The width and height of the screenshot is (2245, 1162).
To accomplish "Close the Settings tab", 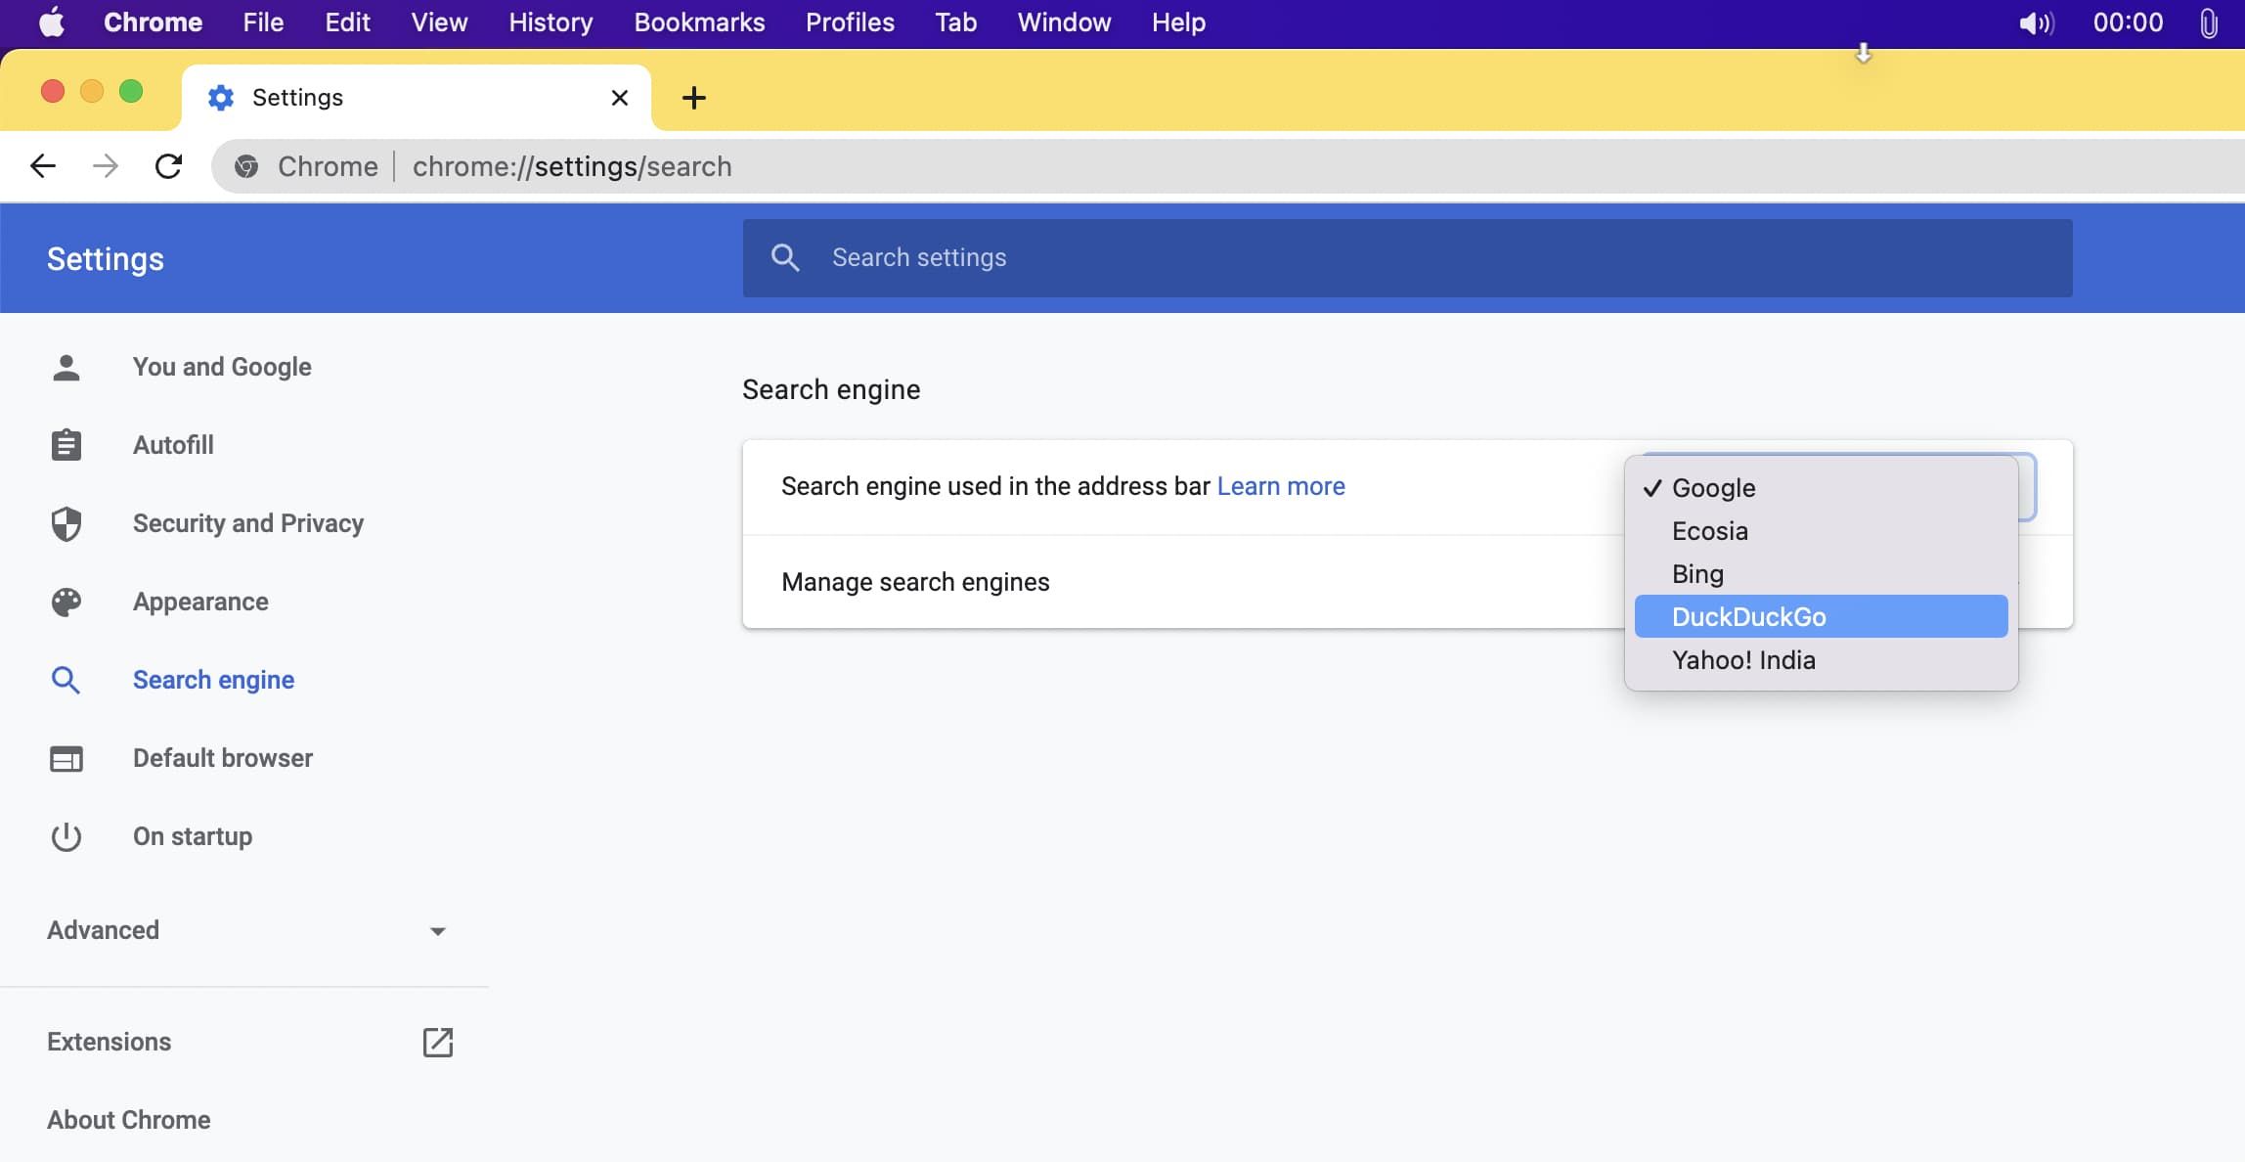I will click(619, 98).
